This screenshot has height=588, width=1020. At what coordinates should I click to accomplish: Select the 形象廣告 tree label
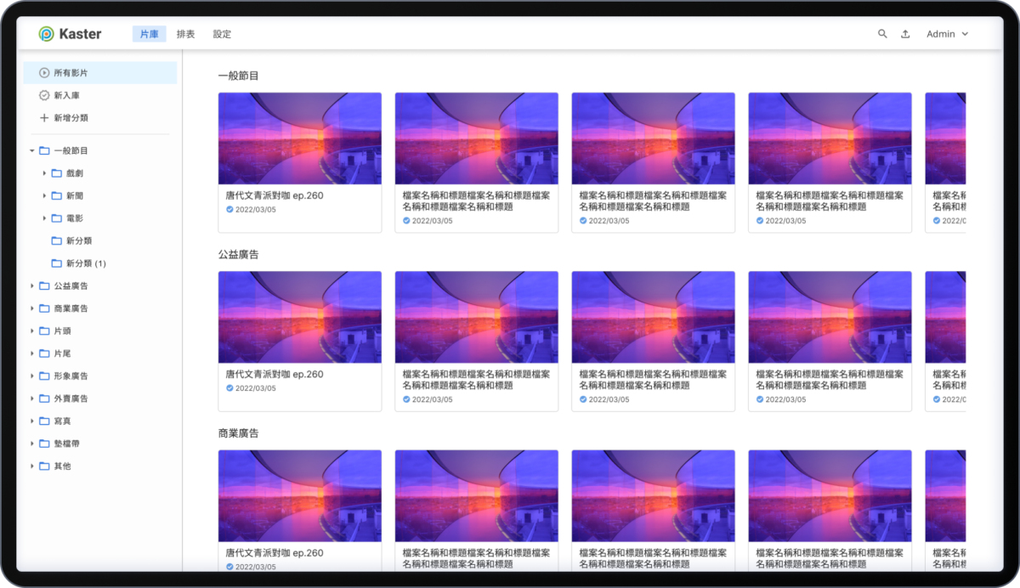[71, 376]
